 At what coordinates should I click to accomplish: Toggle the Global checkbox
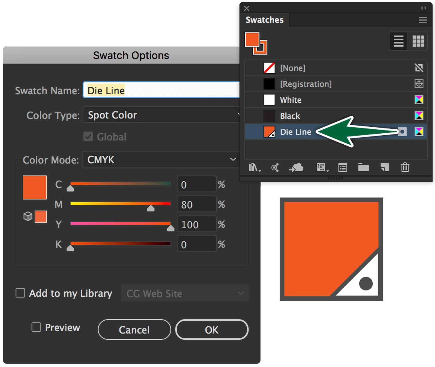click(88, 137)
